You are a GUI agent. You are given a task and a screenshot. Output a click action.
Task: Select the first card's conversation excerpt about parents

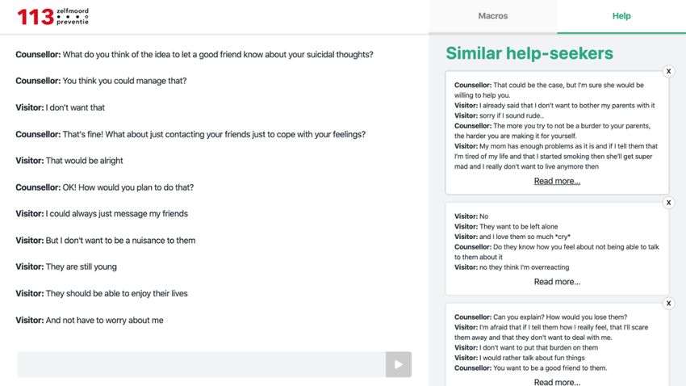[x=557, y=126]
